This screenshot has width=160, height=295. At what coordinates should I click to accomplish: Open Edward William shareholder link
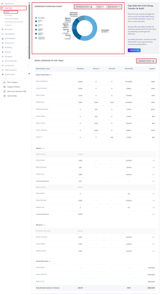tap(42, 109)
